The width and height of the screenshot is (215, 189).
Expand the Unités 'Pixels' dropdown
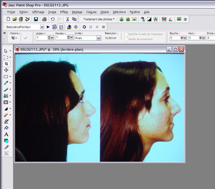[98, 38]
